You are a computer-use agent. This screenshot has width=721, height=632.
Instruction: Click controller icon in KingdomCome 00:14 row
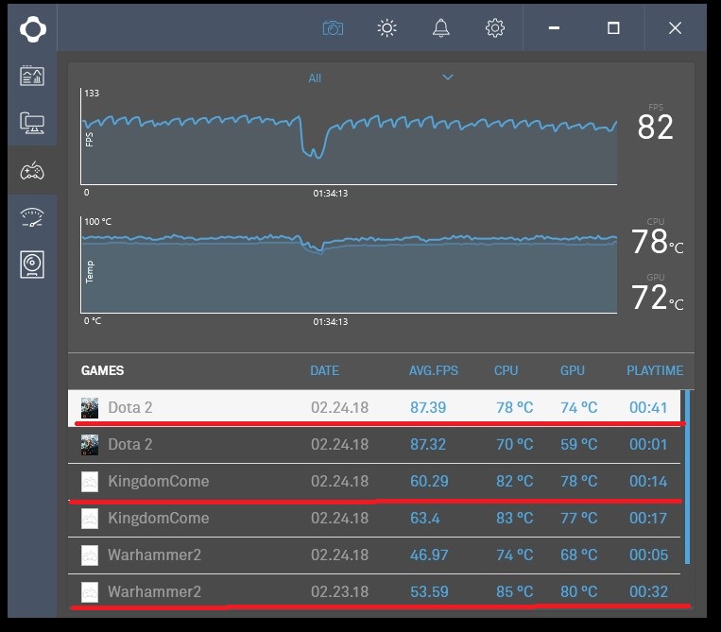point(90,482)
